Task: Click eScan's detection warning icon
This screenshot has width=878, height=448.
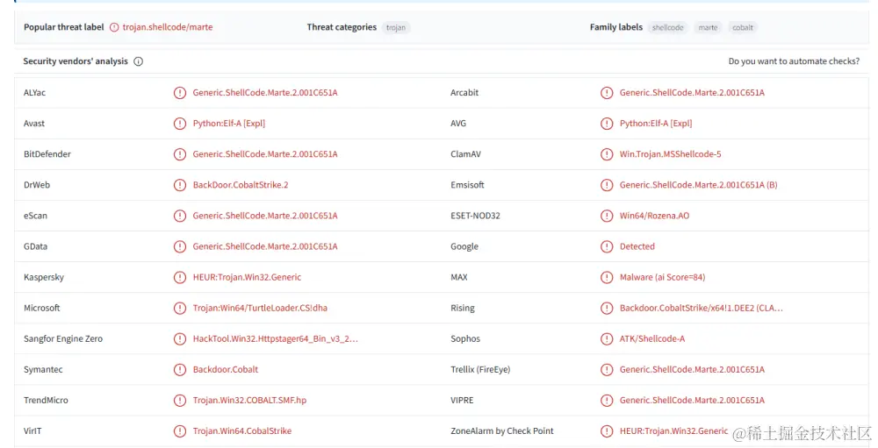Action: pos(180,216)
